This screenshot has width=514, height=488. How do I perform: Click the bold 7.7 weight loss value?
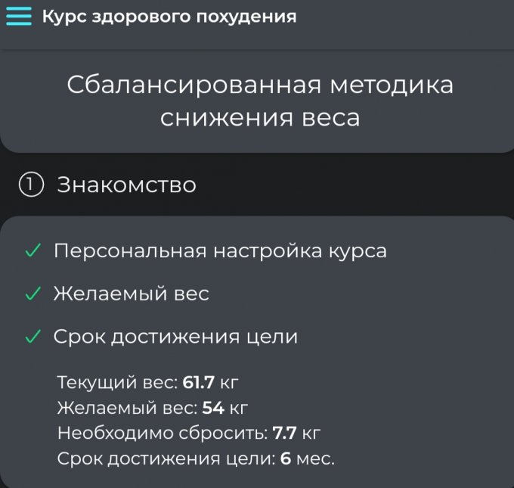(285, 434)
